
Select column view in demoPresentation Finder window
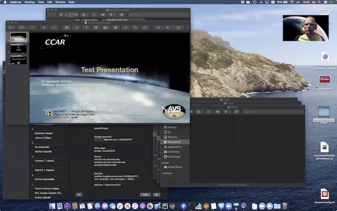point(71,15)
